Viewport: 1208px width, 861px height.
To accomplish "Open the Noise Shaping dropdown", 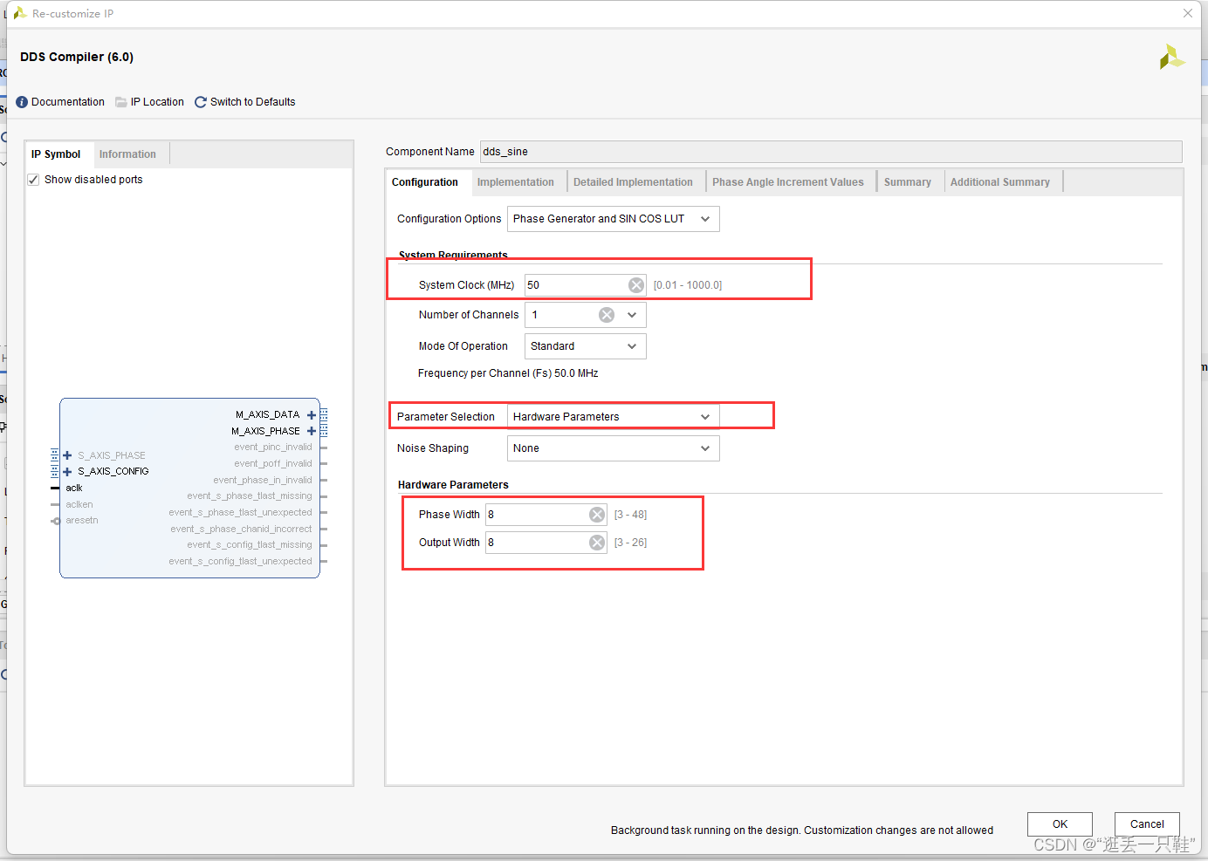I will [x=614, y=448].
